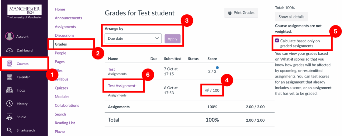Viewport: 342px width, 136px height.
Task: Open the Account avatar icon
Action: point(9,36)
